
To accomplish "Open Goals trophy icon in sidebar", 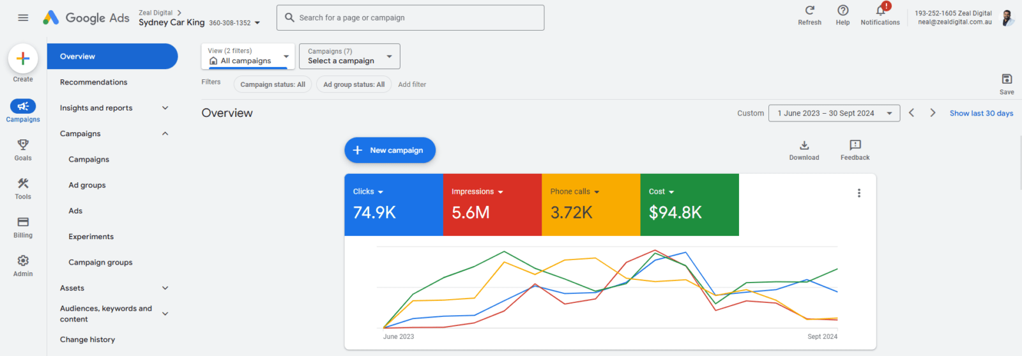I will 23,145.
